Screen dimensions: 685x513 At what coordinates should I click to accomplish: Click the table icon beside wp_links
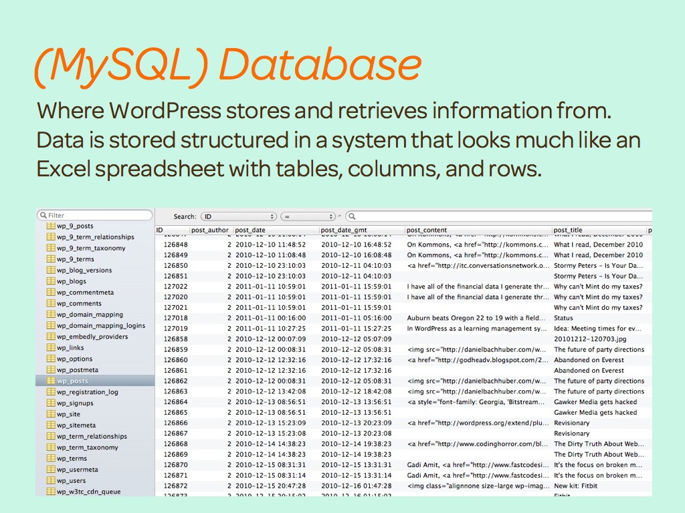[x=51, y=347]
